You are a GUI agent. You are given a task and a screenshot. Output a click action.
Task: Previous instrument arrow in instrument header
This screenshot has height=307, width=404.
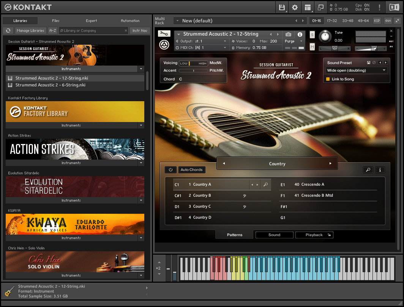coord(270,34)
